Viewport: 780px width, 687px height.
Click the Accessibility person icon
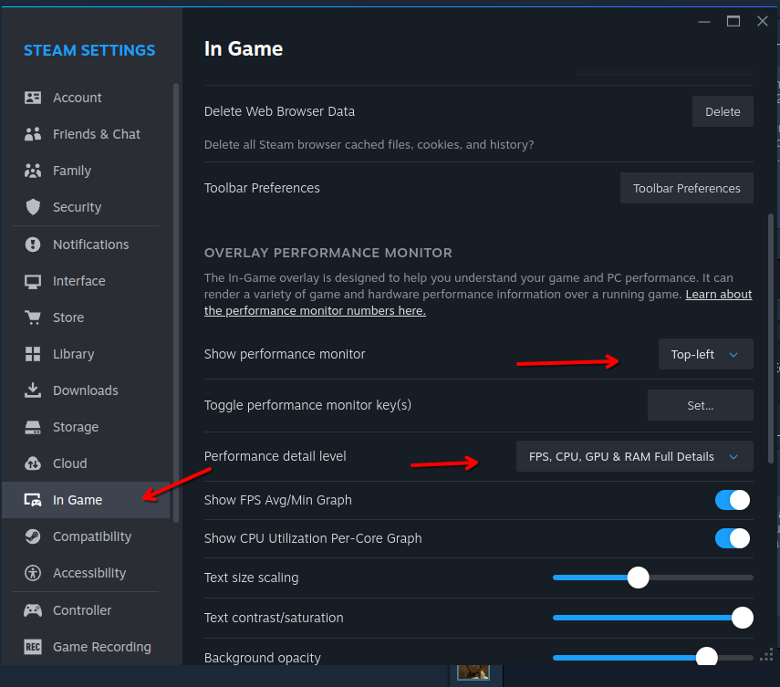click(33, 573)
